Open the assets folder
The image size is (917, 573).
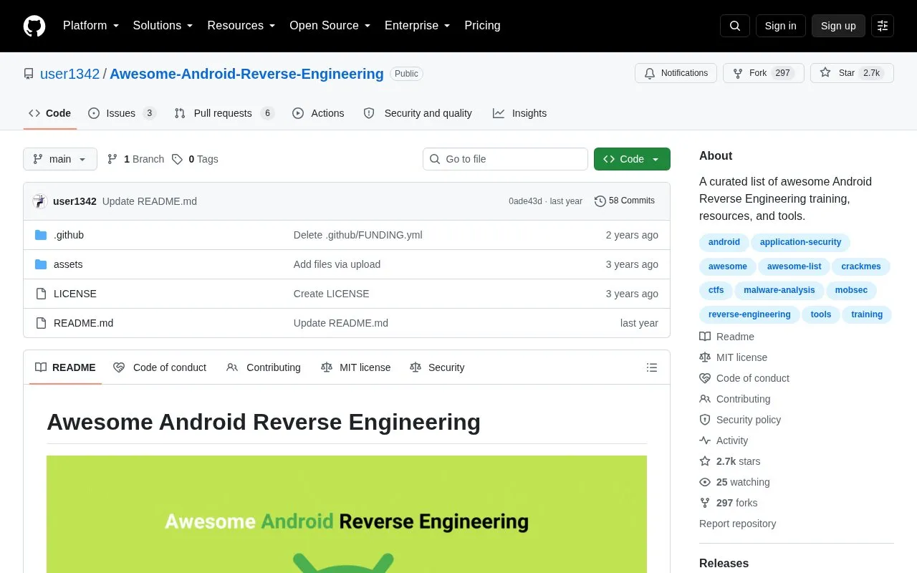pyautogui.click(x=68, y=264)
